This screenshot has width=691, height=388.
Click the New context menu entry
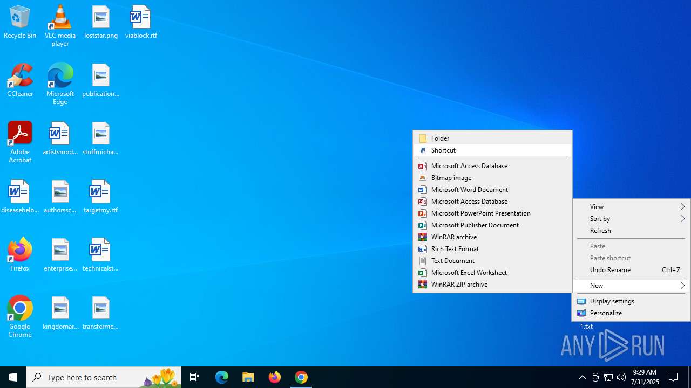631,286
